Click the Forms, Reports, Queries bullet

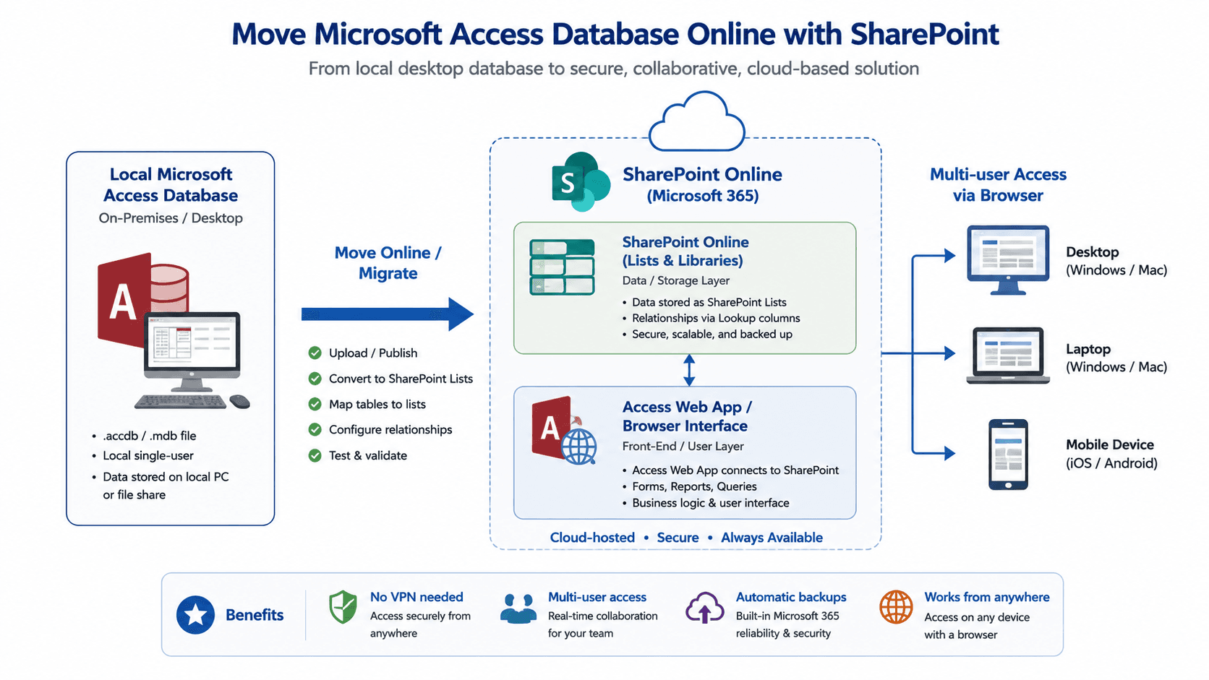[690, 487]
